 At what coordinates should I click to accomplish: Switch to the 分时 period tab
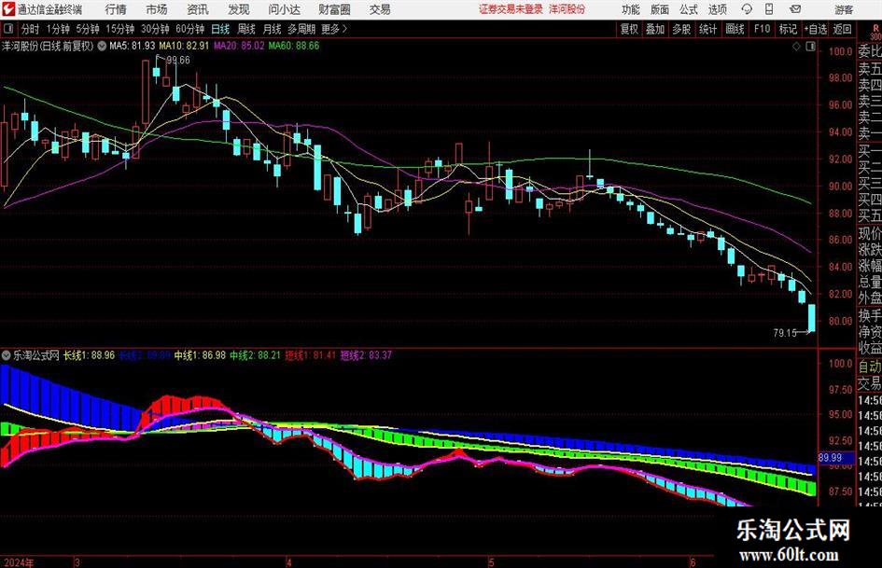[x=30, y=29]
